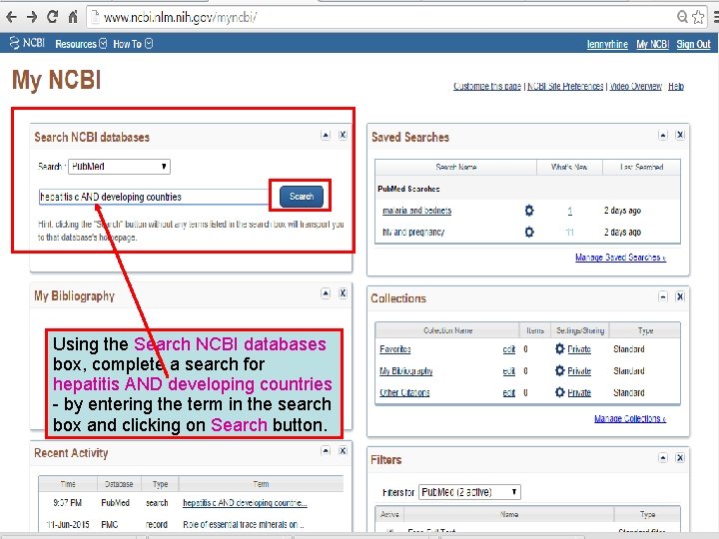Click Private link for Other Citations
Image resolution: width=719 pixels, height=539 pixels.
pos(579,392)
